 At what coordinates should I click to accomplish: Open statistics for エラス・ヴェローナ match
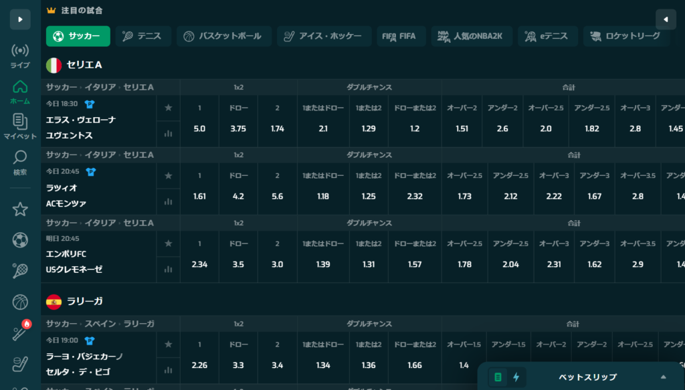click(x=168, y=134)
